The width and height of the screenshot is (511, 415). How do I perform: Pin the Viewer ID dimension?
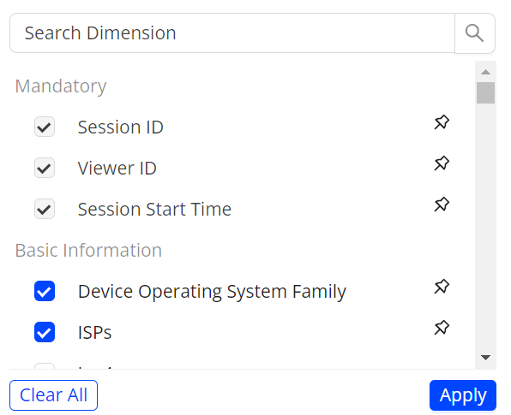click(442, 163)
